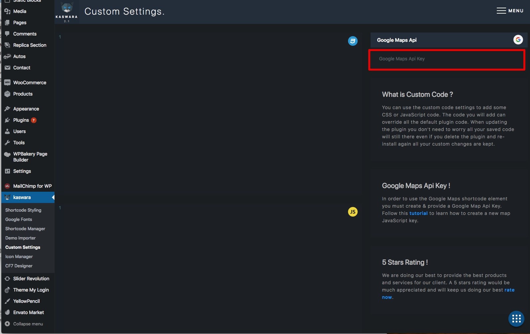Screen dimensions: 530x334
Task: Click the hamburger MENU icon
Action: (501, 11)
